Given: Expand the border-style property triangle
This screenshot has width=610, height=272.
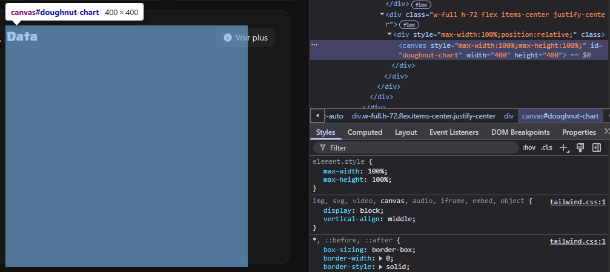Looking at the screenshot, I should coord(381,267).
